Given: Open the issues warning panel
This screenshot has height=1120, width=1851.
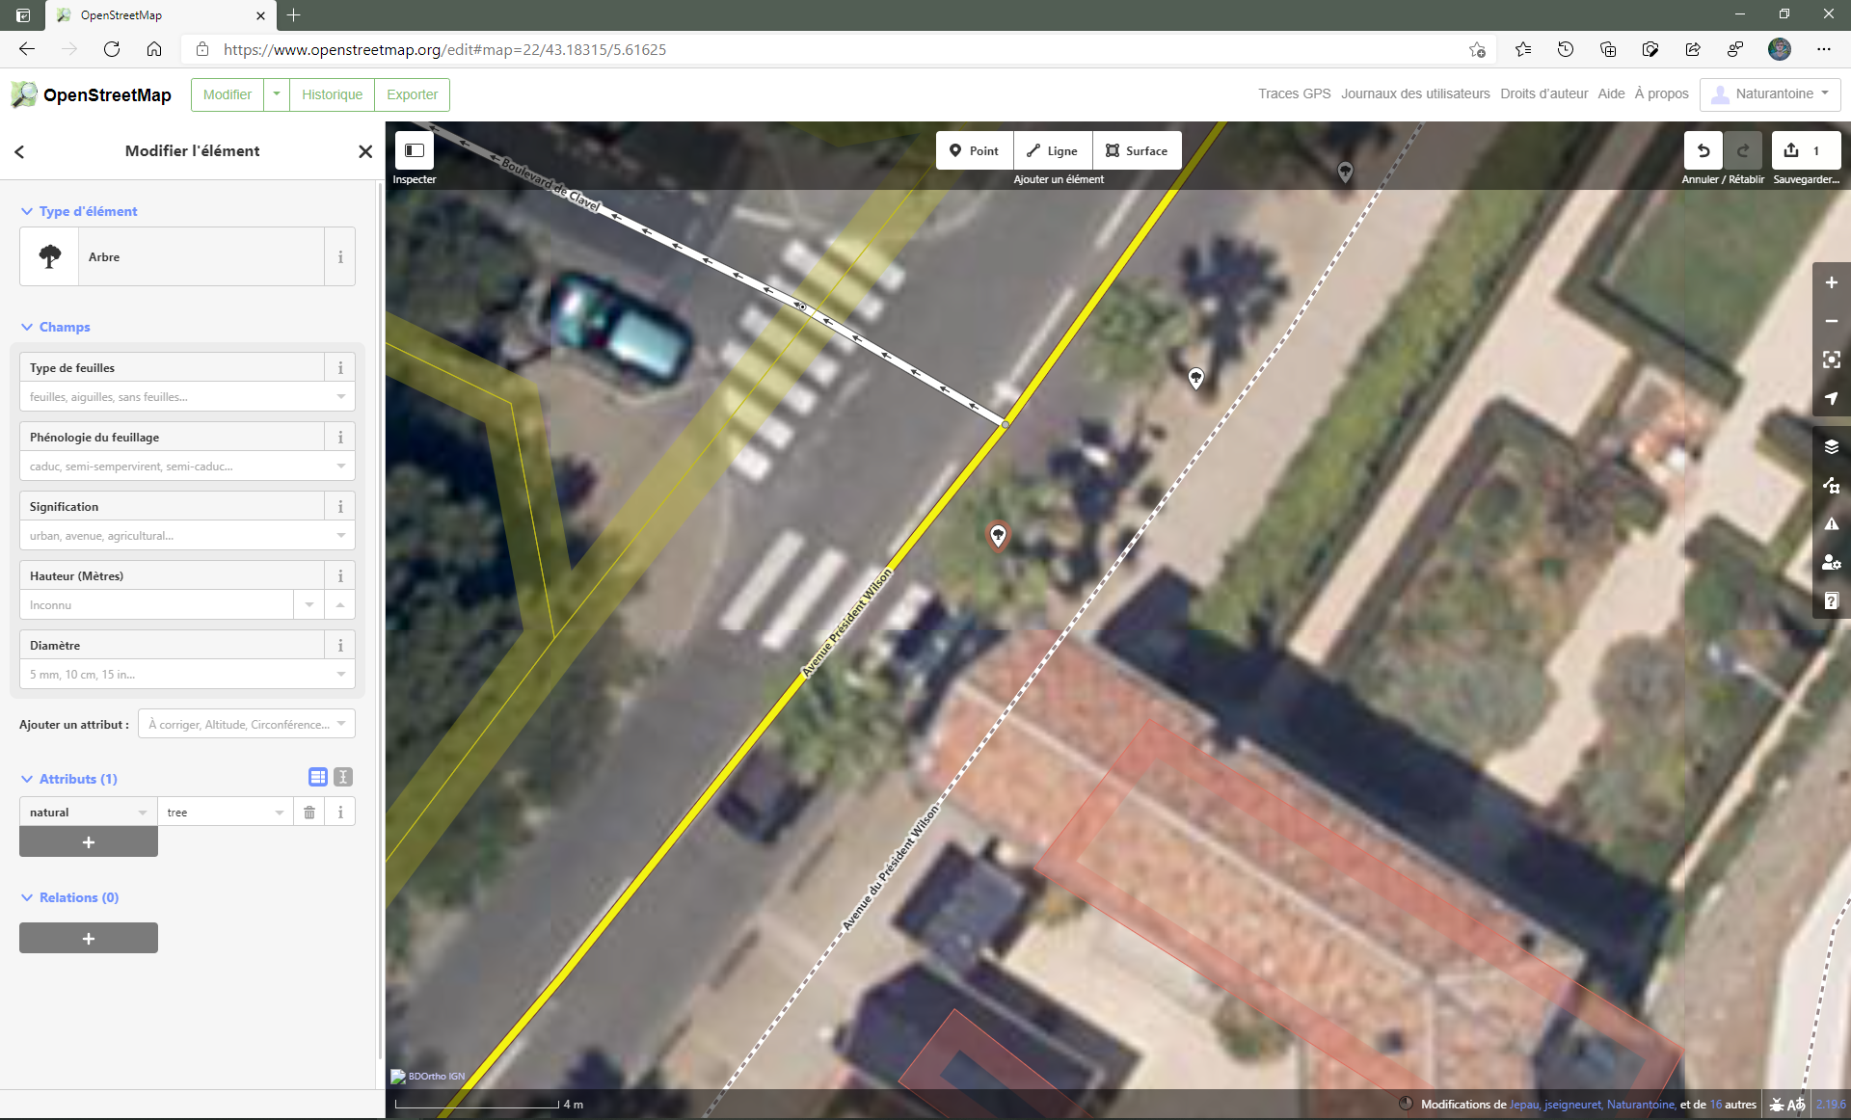Looking at the screenshot, I should 1831,524.
